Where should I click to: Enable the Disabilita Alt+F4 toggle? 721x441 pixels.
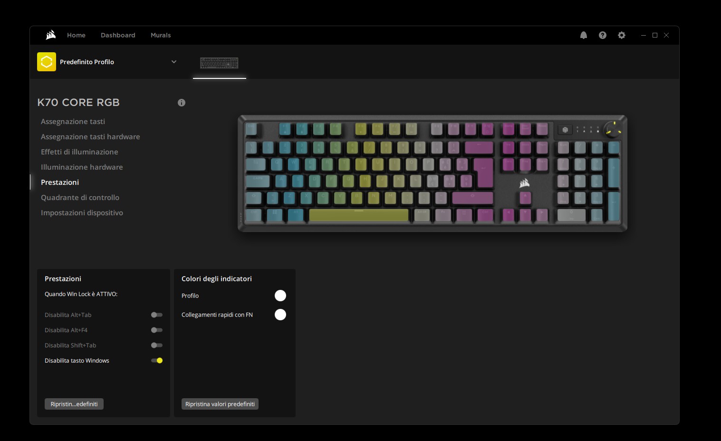click(157, 330)
